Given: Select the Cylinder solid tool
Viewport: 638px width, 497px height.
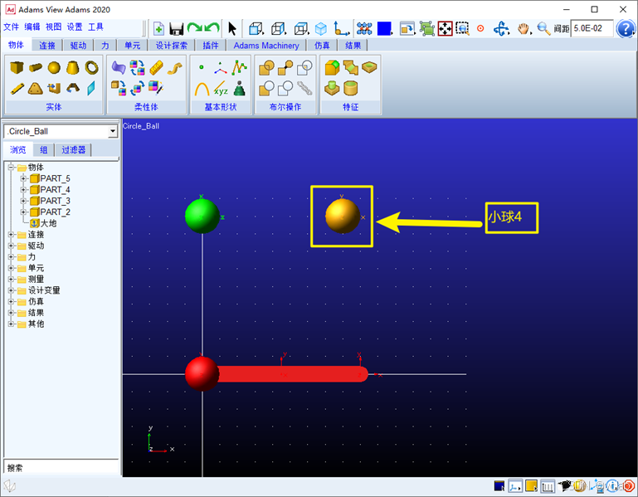Looking at the screenshot, I should [x=36, y=67].
